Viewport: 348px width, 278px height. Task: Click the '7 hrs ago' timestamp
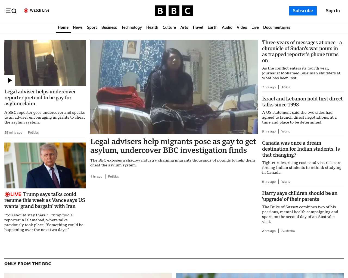(269, 87)
